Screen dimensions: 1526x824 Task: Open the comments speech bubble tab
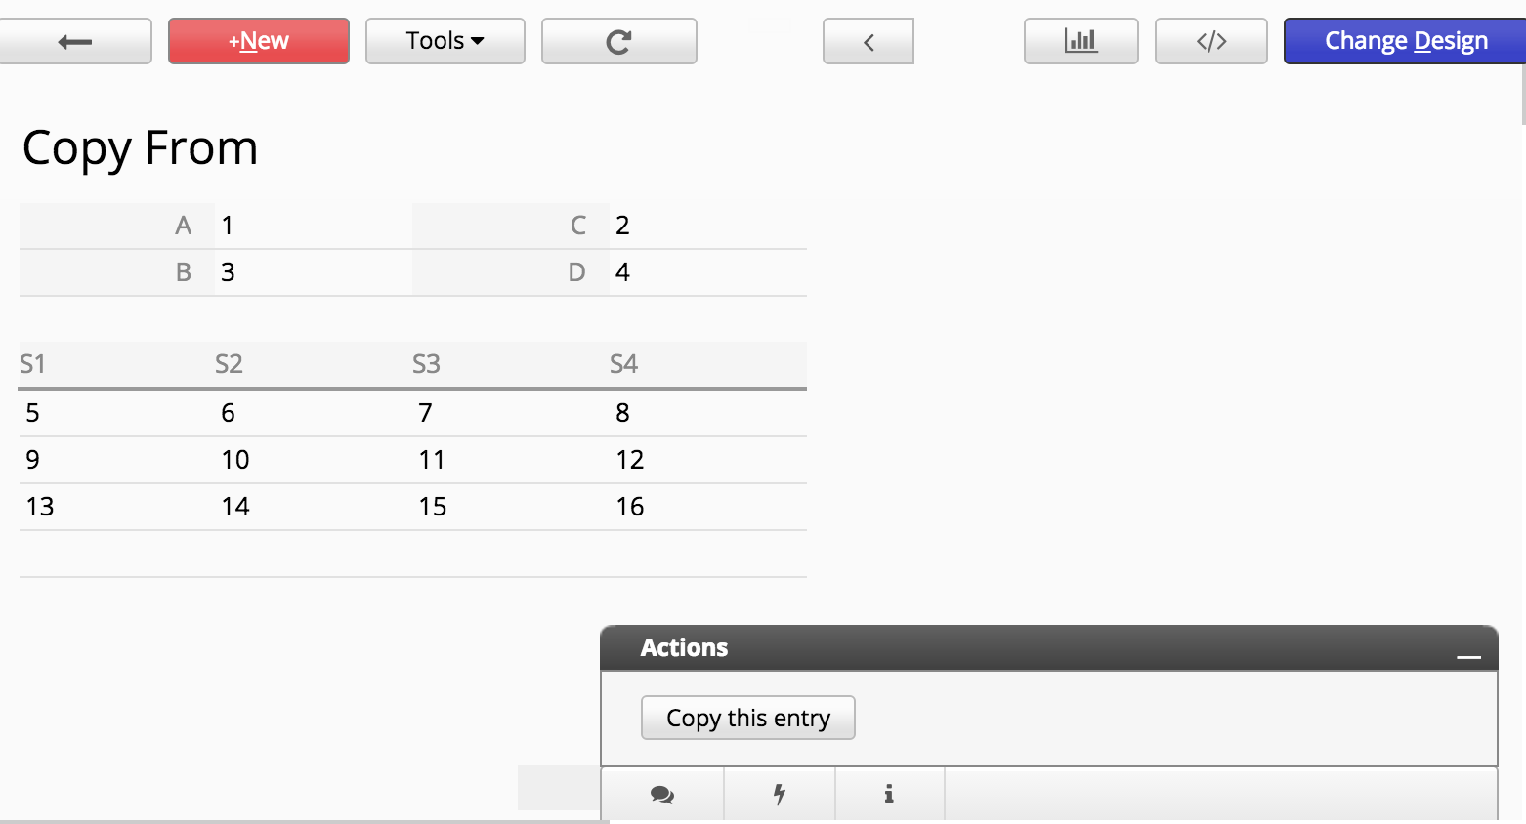pos(662,794)
